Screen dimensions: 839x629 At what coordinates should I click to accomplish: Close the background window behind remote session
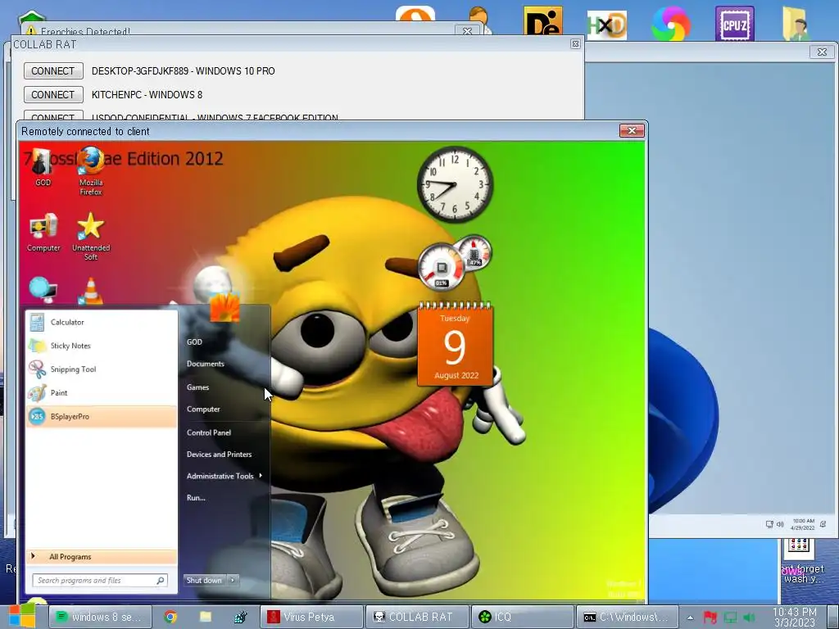(x=822, y=52)
